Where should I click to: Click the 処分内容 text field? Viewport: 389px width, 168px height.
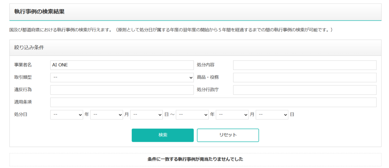(305, 65)
